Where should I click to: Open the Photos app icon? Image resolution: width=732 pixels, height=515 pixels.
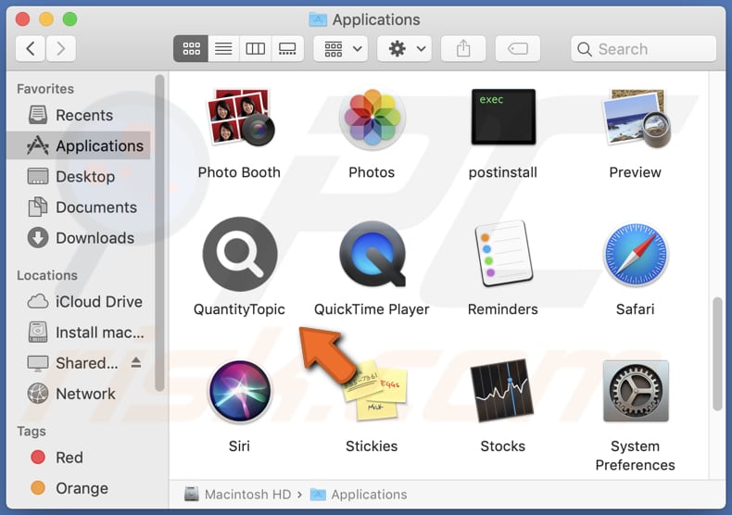point(372,118)
